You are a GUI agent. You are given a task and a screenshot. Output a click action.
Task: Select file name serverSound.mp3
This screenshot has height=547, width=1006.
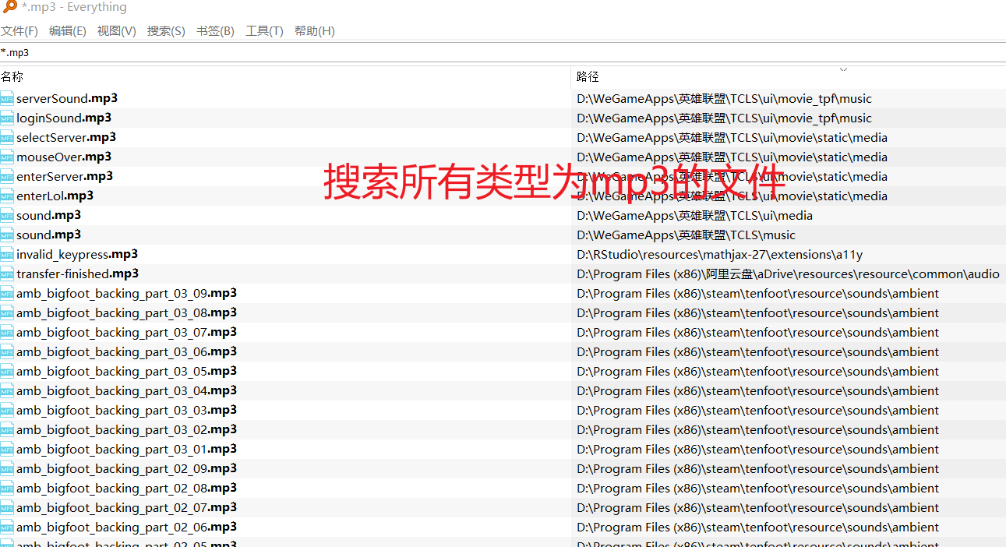[x=67, y=98]
